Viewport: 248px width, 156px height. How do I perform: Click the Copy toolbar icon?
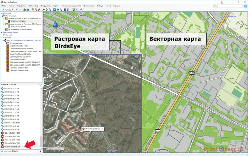click(x=6, y=10)
